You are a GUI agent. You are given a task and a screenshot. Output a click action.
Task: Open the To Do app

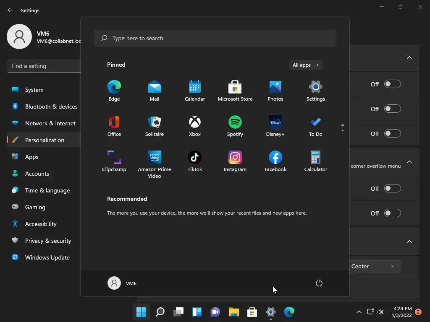(316, 126)
